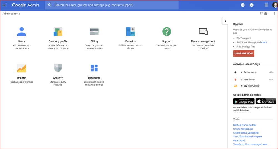
Task: Open the three-dot more options menu
Action: (x=275, y=14)
